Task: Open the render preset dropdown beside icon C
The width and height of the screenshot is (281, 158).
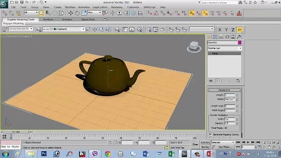Action: coord(201,29)
